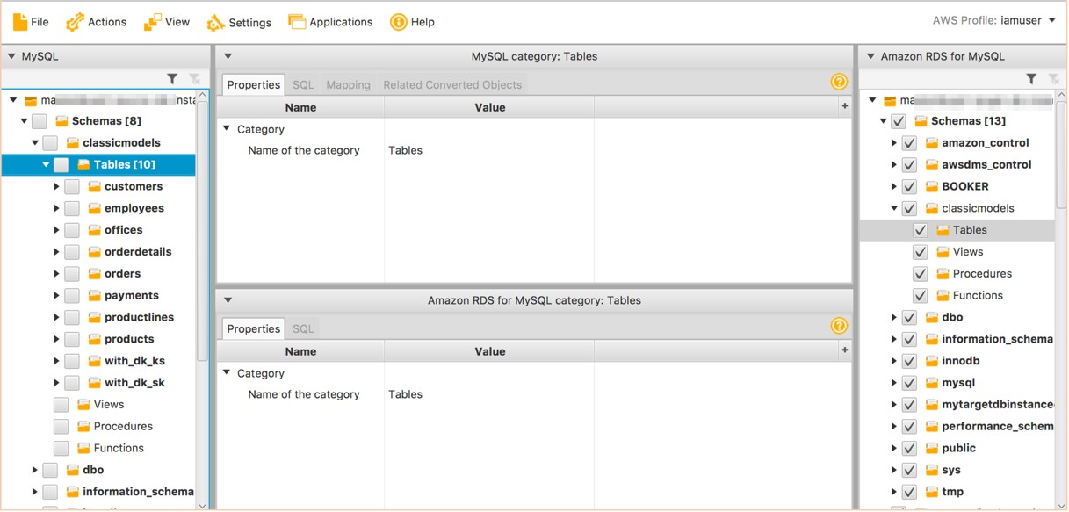
Task: Open help via question mark on MySQL Tables pane
Action: coord(839,81)
